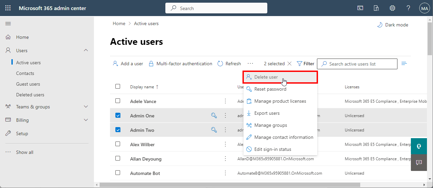This screenshot has width=433, height=188.
Task: Select the Alex Wilber checkbox
Action: (x=118, y=144)
